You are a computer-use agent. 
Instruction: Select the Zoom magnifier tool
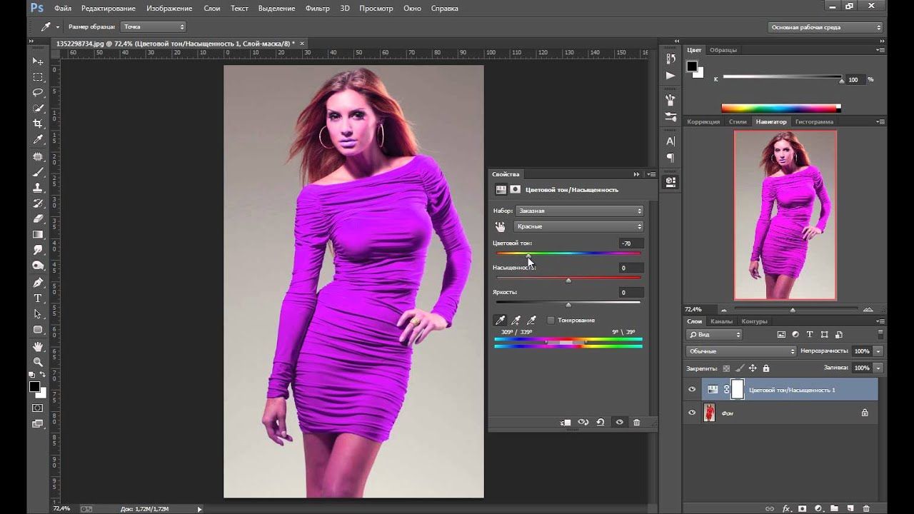[x=38, y=362]
